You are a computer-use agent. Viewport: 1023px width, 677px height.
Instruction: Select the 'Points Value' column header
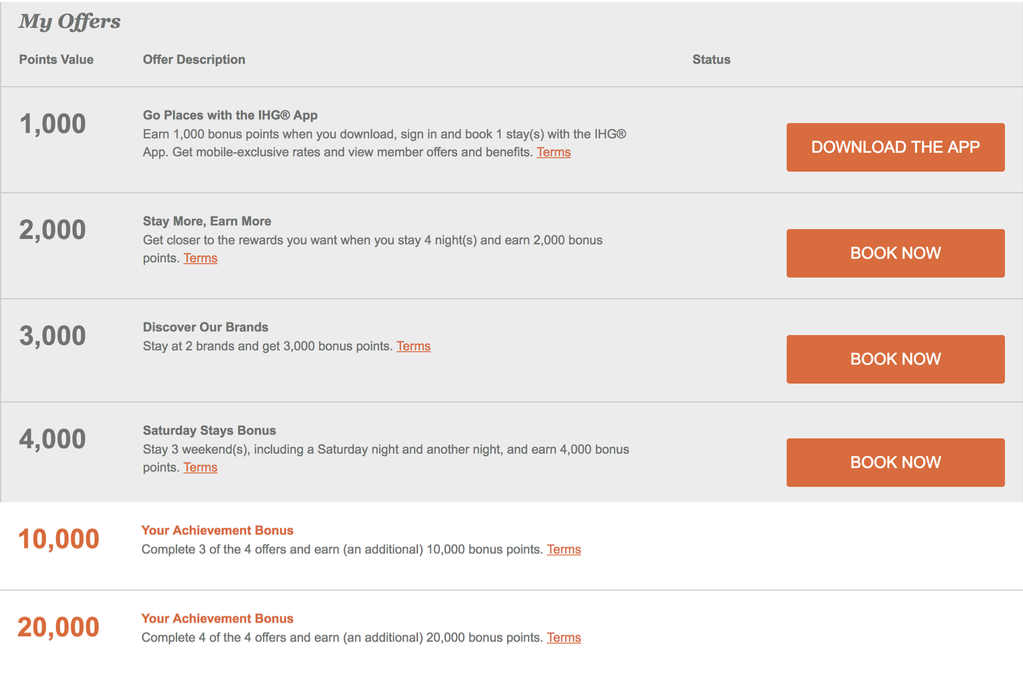56,59
